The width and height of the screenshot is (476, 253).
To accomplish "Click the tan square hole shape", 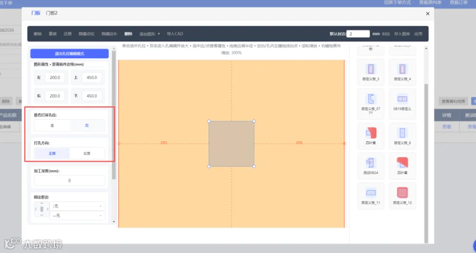I will (x=231, y=143).
